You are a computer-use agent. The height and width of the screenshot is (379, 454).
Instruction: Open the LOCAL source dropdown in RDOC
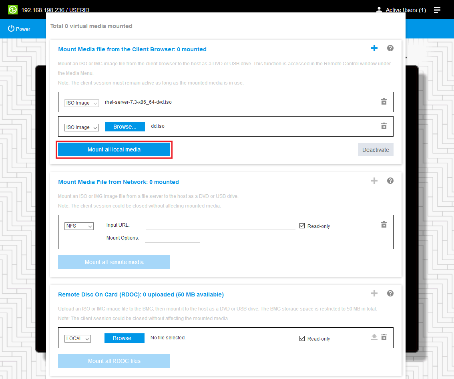tap(78, 339)
